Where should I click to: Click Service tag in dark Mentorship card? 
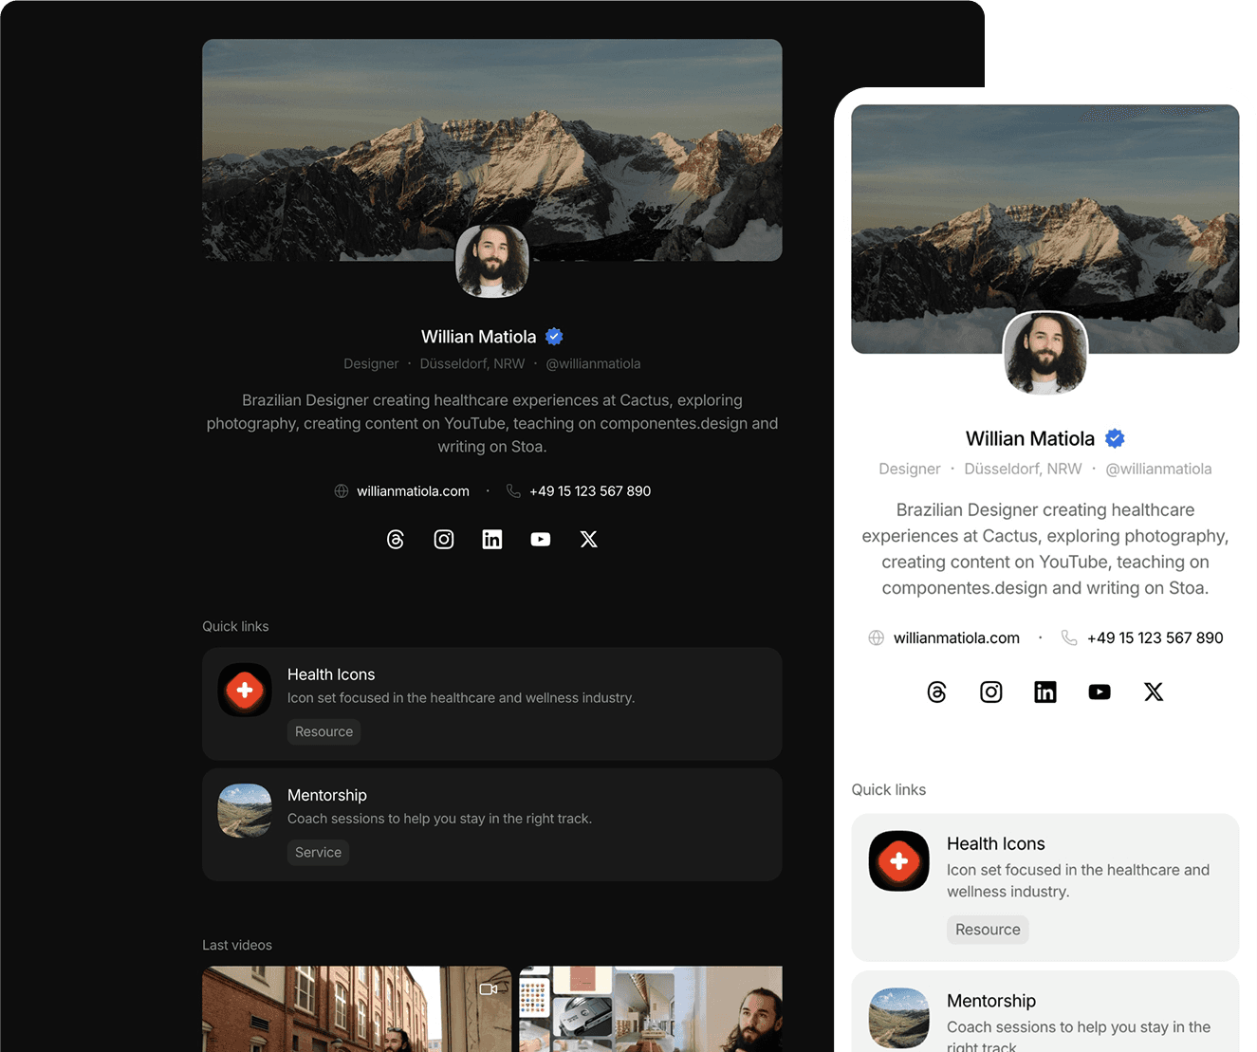coord(318,852)
